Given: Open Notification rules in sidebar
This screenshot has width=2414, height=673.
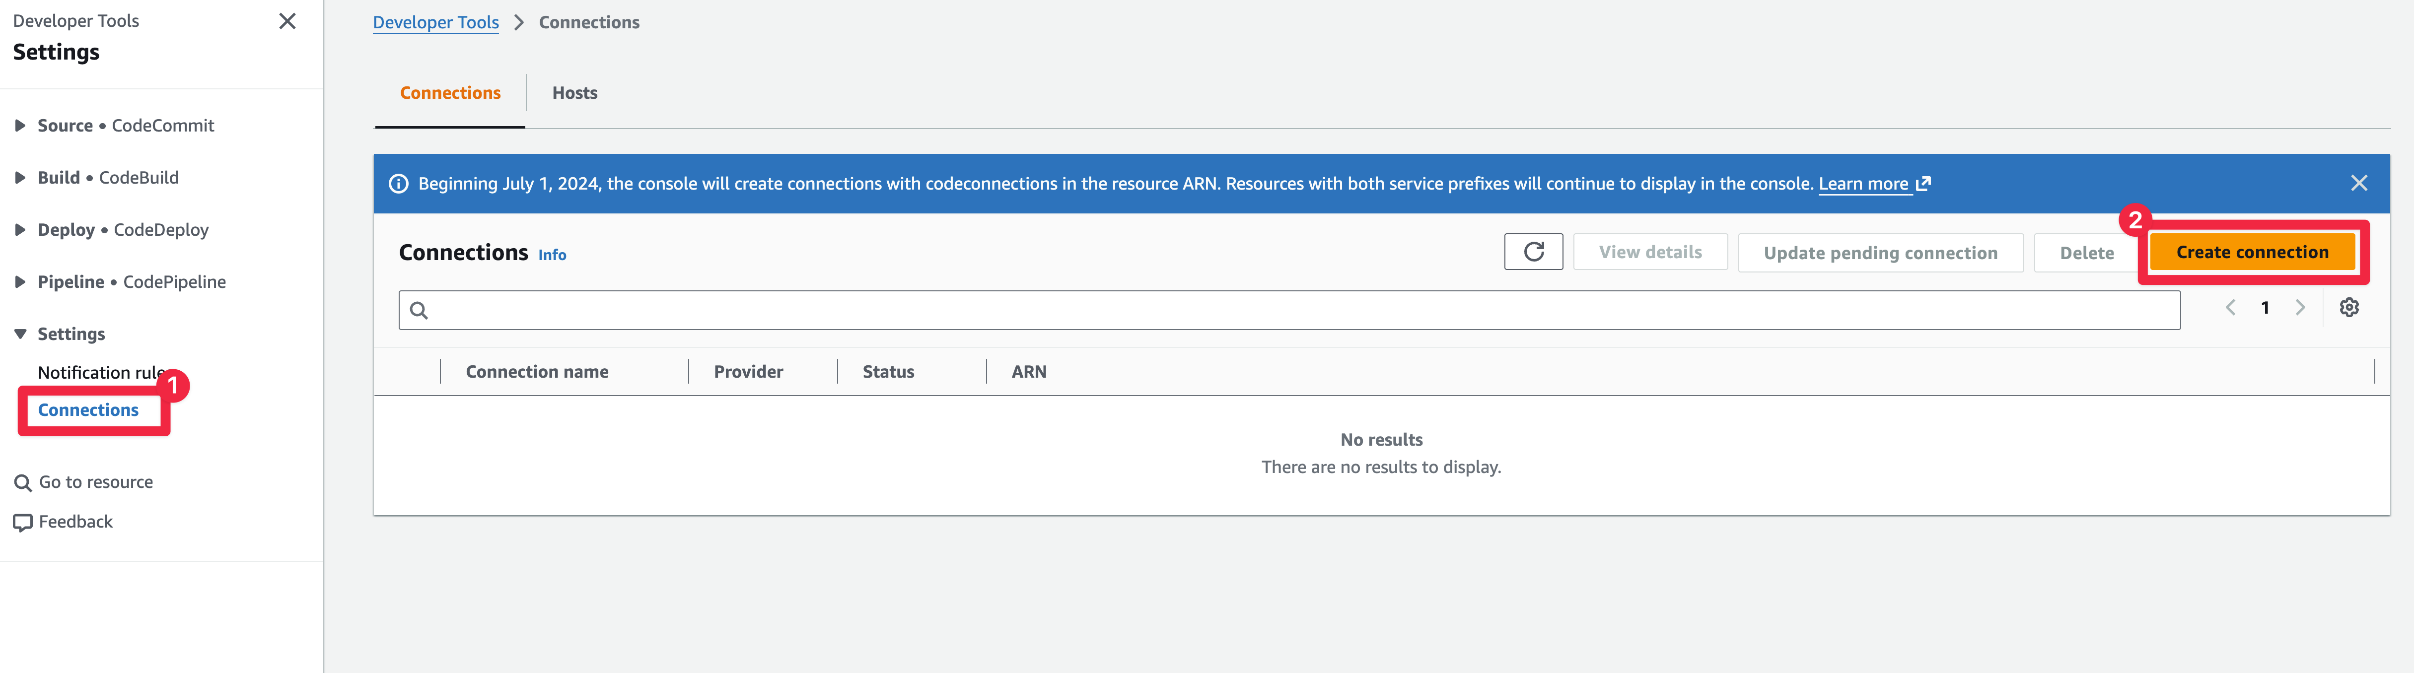Looking at the screenshot, I should 101,372.
